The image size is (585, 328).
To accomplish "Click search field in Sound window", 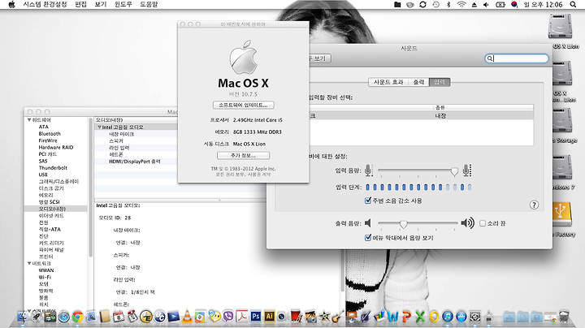I will pyautogui.click(x=517, y=58).
